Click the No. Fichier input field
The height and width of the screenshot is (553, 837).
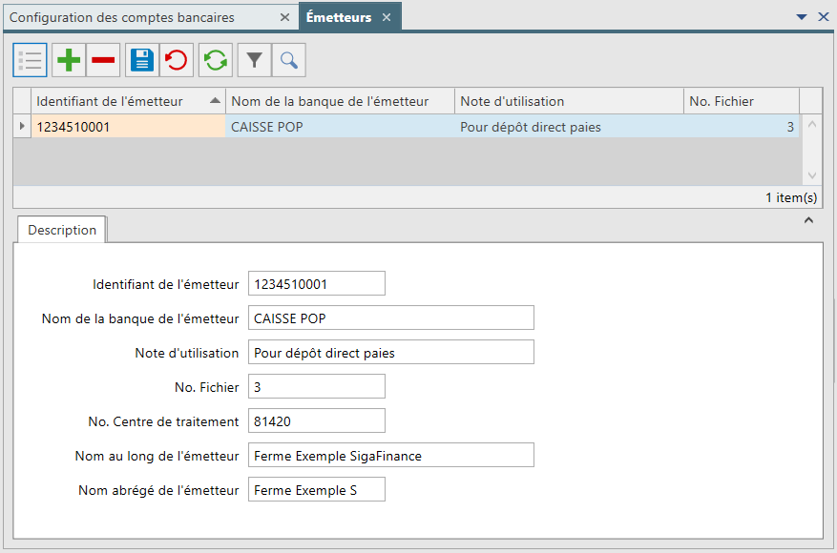pyautogui.click(x=317, y=386)
